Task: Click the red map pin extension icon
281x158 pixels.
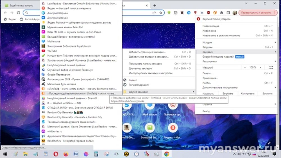Action: tap(195, 13)
